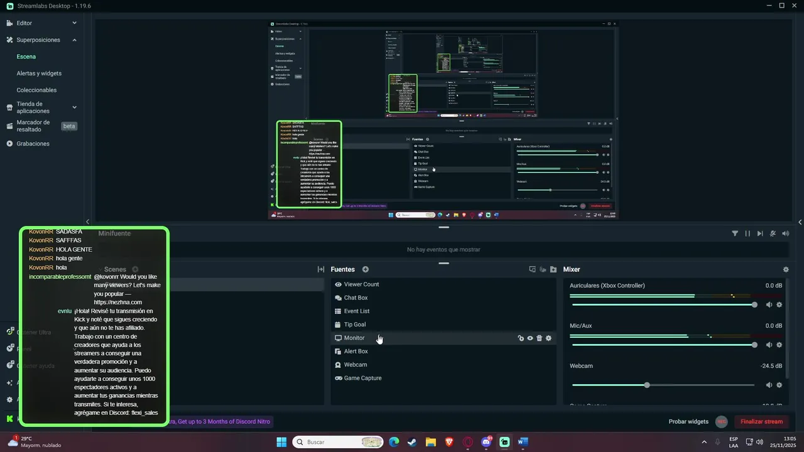
Task: Click the Alert Box icon in sources
Action: tap(339, 352)
